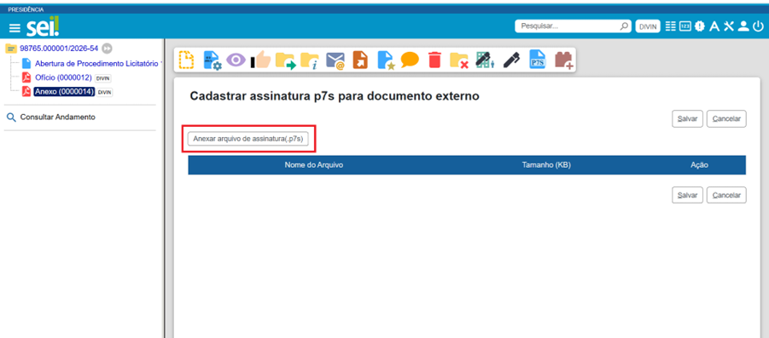Viewport: 769px width, 338px height.
Task: Open the hamburger main menu
Action: pyautogui.click(x=15, y=28)
